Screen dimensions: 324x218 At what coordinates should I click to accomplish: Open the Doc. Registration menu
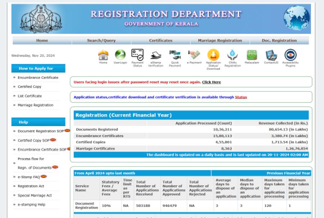(279, 40)
